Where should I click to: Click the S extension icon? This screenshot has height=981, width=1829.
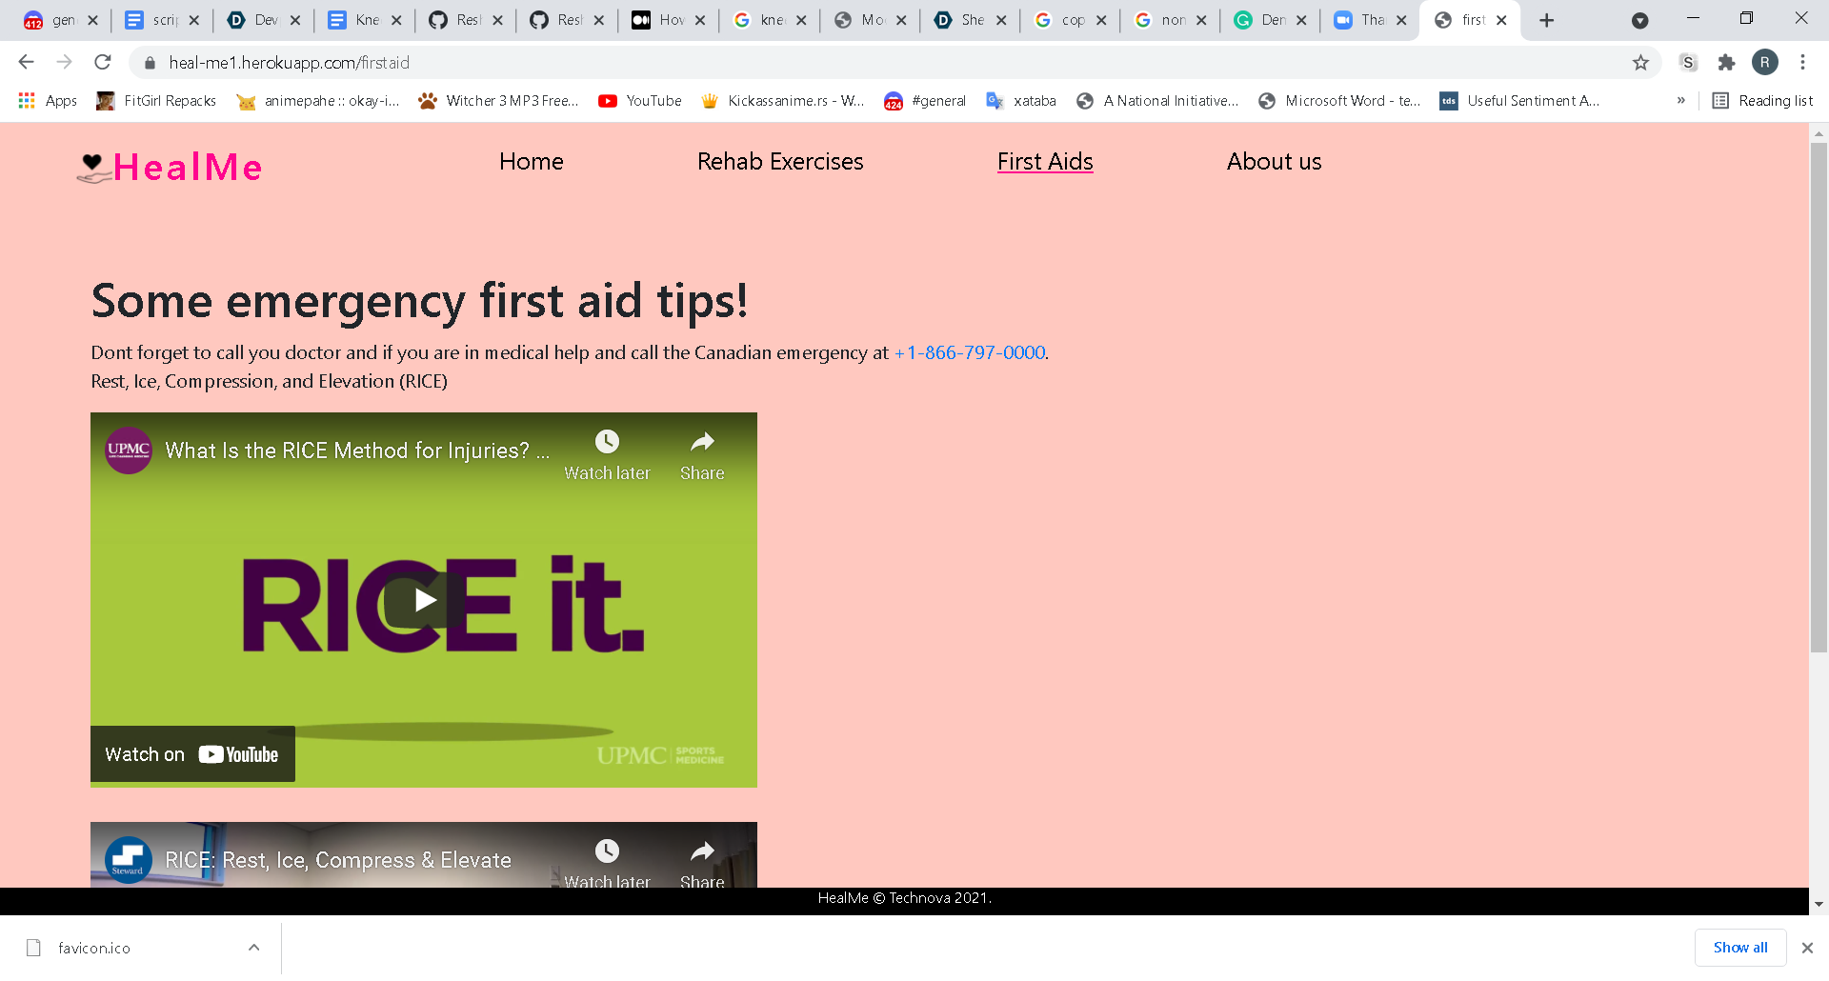point(1688,63)
